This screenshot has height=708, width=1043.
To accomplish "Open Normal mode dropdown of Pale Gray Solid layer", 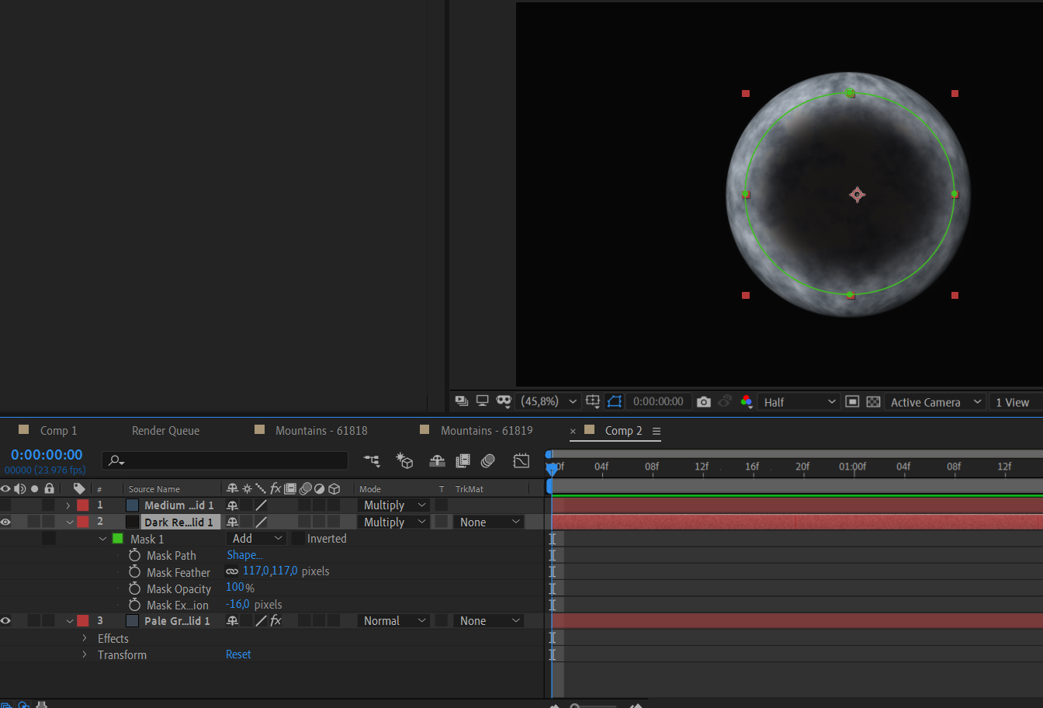I will point(394,621).
